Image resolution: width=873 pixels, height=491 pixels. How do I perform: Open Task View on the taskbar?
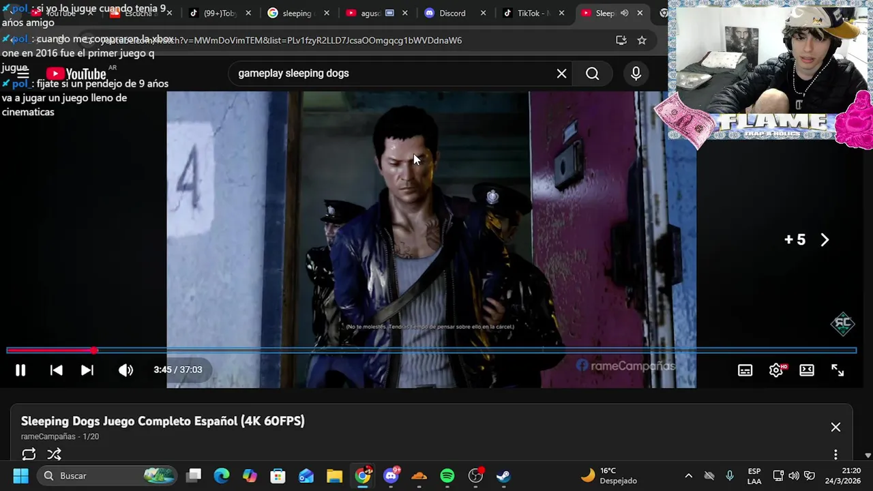[194, 475]
